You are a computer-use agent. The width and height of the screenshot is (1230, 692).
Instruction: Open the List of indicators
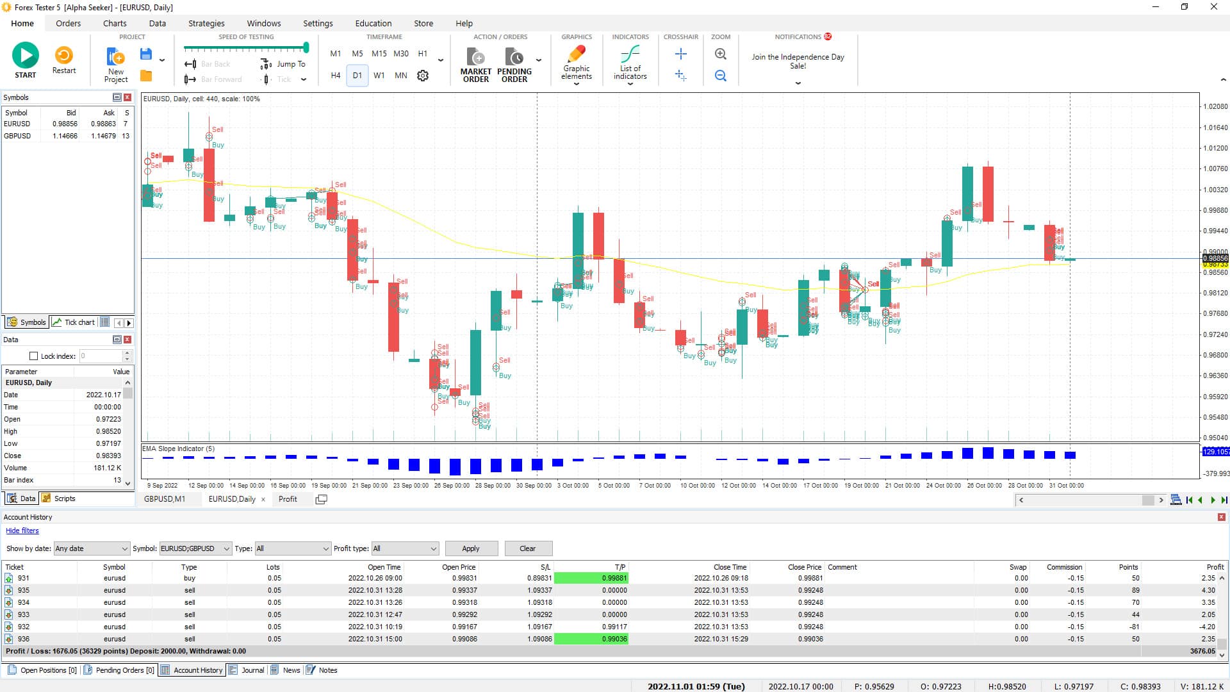click(x=630, y=62)
